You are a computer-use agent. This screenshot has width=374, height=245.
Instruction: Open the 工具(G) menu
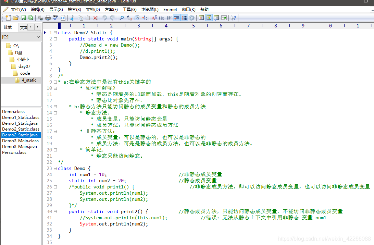(129, 10)
